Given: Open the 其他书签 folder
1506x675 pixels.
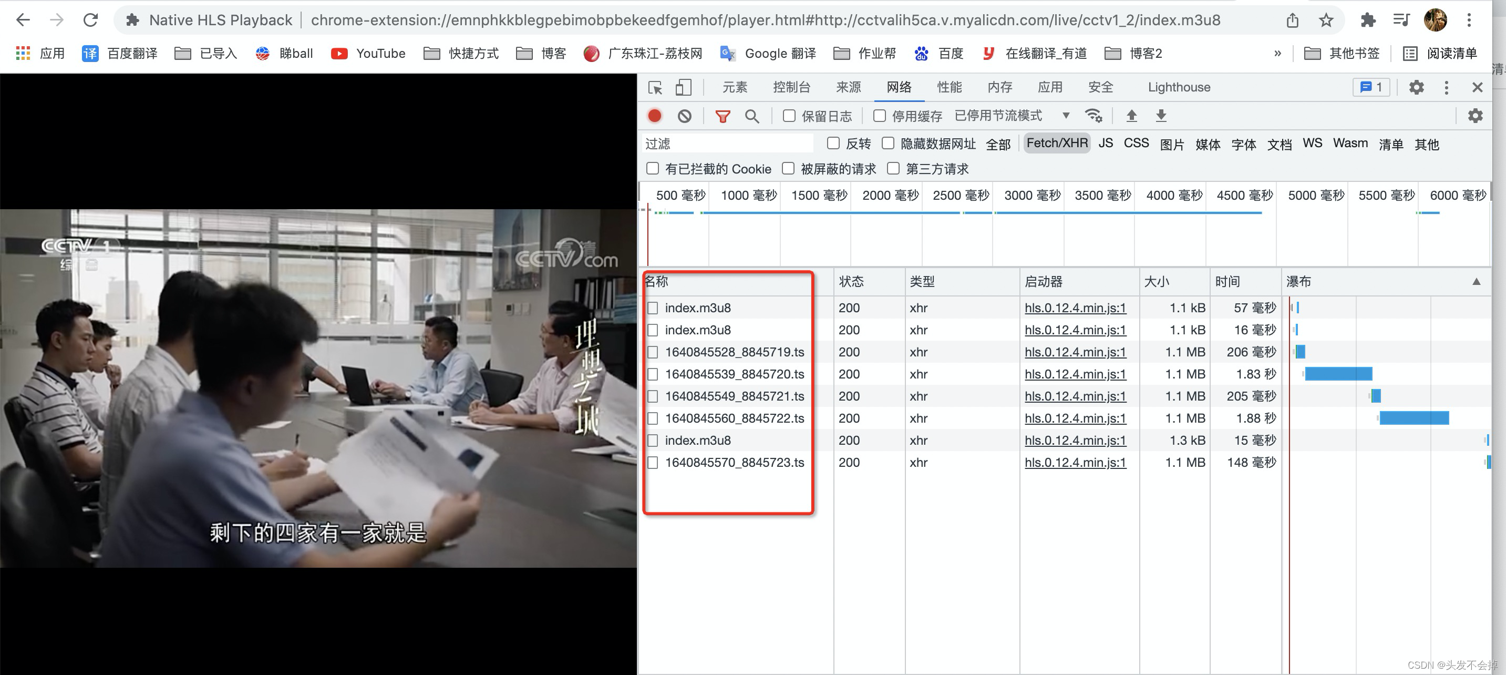Looking at the screenshot, I should [x=1342, y=53].
